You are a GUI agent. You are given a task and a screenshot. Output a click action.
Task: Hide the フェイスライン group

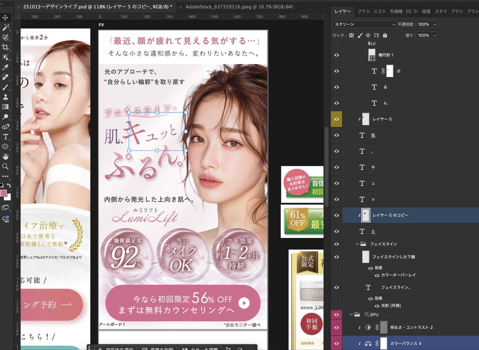[336, 244]
